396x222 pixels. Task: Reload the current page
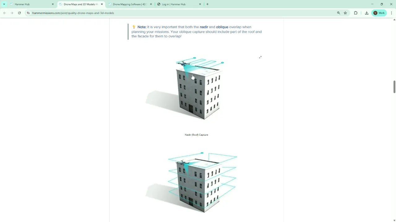click(19, 13)
